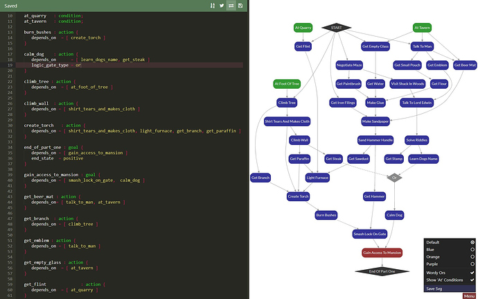Choose Save Svg in the popup menu
The image size is (478, 299).
click(450, 289)
